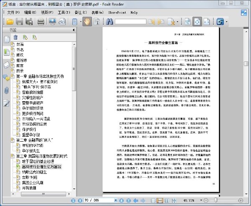Viewport: 251px width, 206px height.
Task: Go to previous view arrow
Action: 136,201
